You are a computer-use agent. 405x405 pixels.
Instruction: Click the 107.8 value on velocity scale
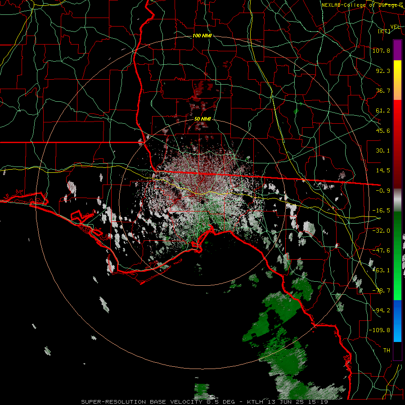click(381, 50)
